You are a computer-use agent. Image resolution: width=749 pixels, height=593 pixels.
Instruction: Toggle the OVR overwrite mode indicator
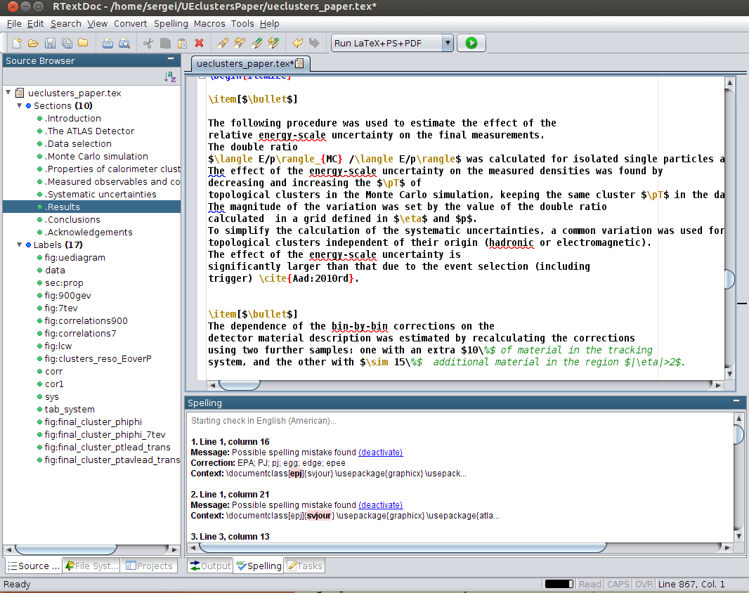[643, 584]
